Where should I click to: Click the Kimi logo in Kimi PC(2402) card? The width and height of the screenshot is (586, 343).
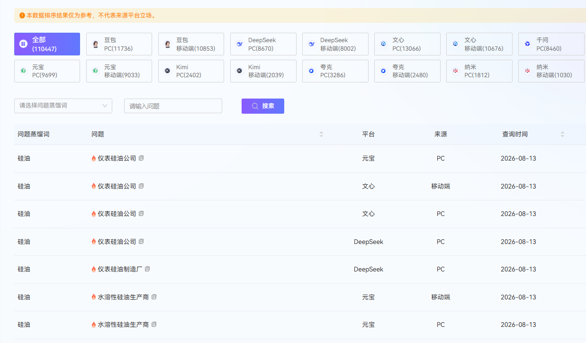[x=167, y=71]
